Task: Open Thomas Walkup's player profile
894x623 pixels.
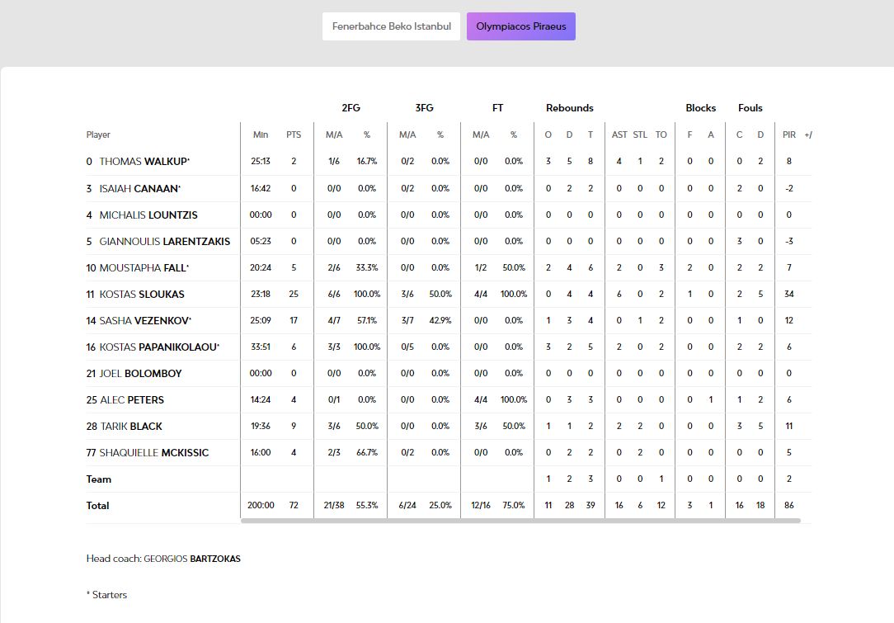Action: click(144, 162)
